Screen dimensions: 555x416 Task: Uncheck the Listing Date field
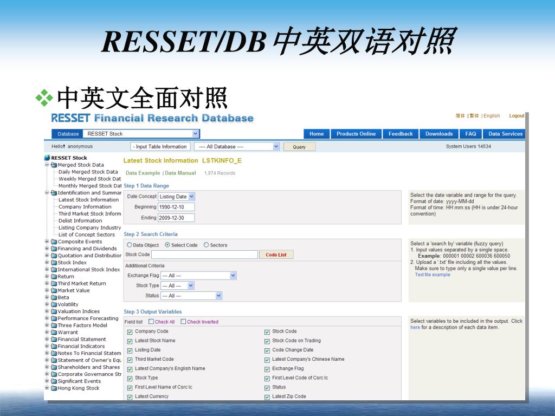pyautogui.click(x=130, y=350)
